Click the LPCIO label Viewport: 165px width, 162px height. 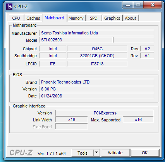(31, 64)
